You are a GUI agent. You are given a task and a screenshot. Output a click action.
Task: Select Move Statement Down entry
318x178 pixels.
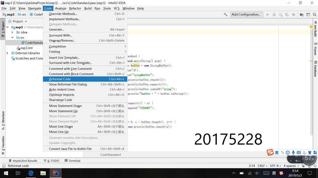click(85, 106)
